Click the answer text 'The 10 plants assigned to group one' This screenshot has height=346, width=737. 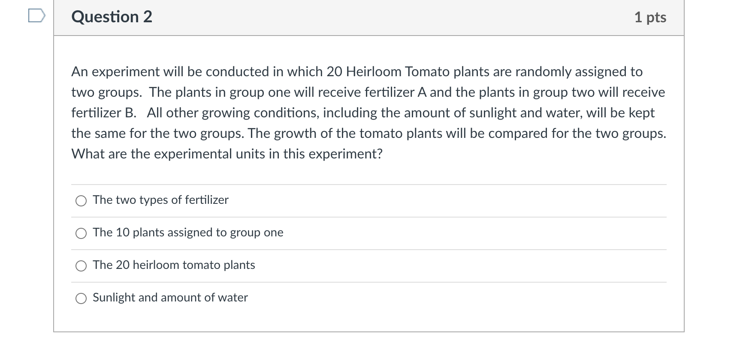(x=188, y=233)
